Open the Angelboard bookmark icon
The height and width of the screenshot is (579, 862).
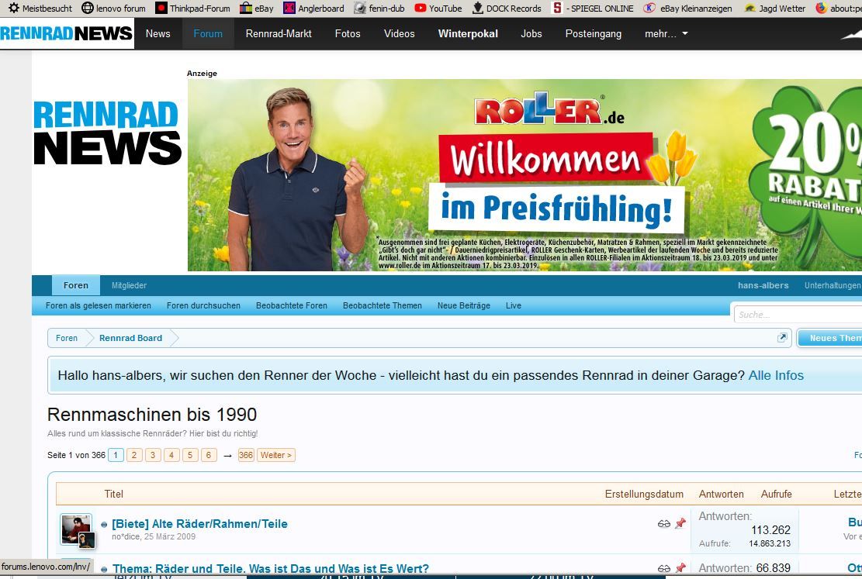289,9
